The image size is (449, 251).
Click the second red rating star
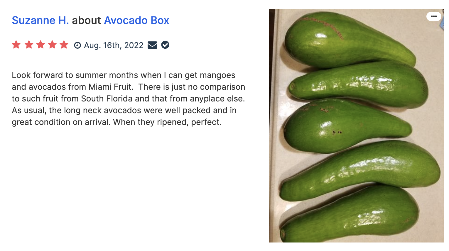[x=29, y=45]
